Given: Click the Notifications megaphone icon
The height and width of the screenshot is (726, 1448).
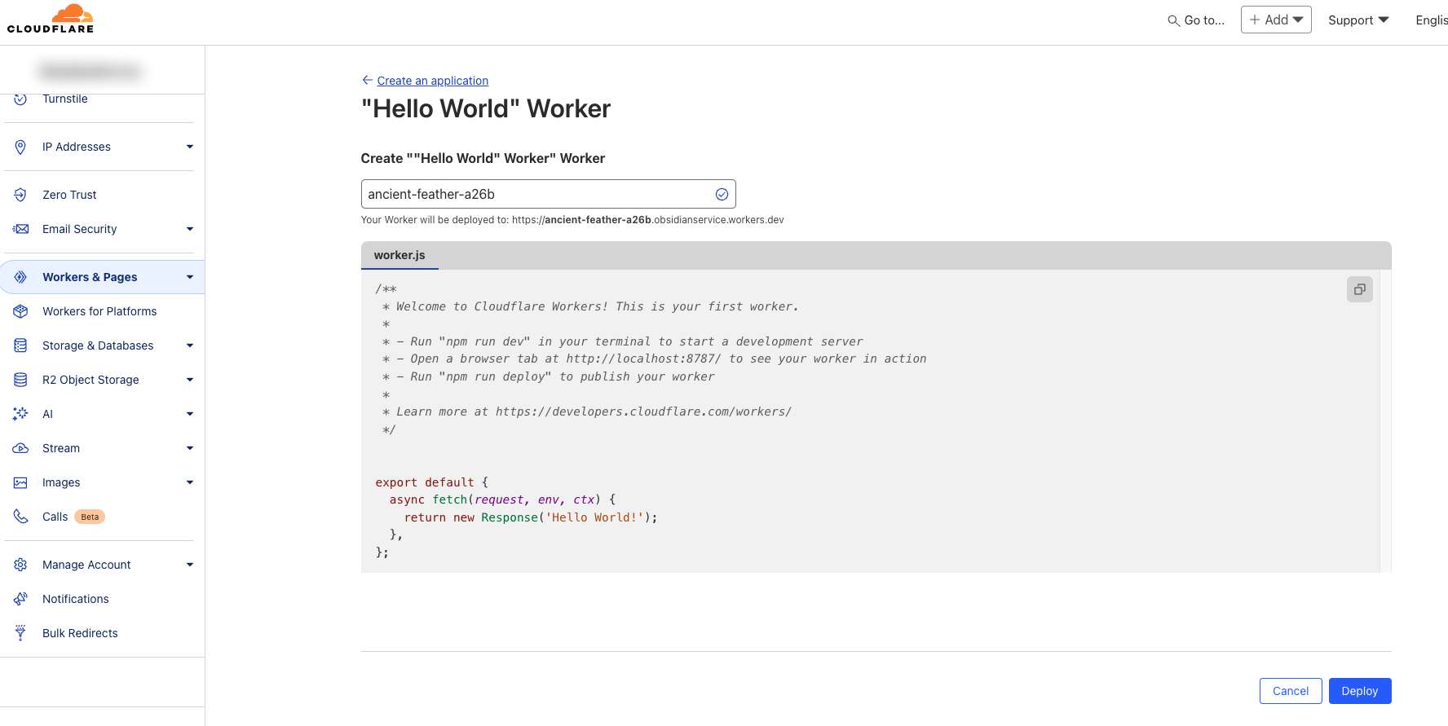Looking at the screenshot, I should (21, 599).
